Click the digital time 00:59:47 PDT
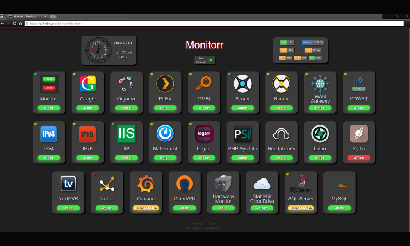 tap(123, 43)
